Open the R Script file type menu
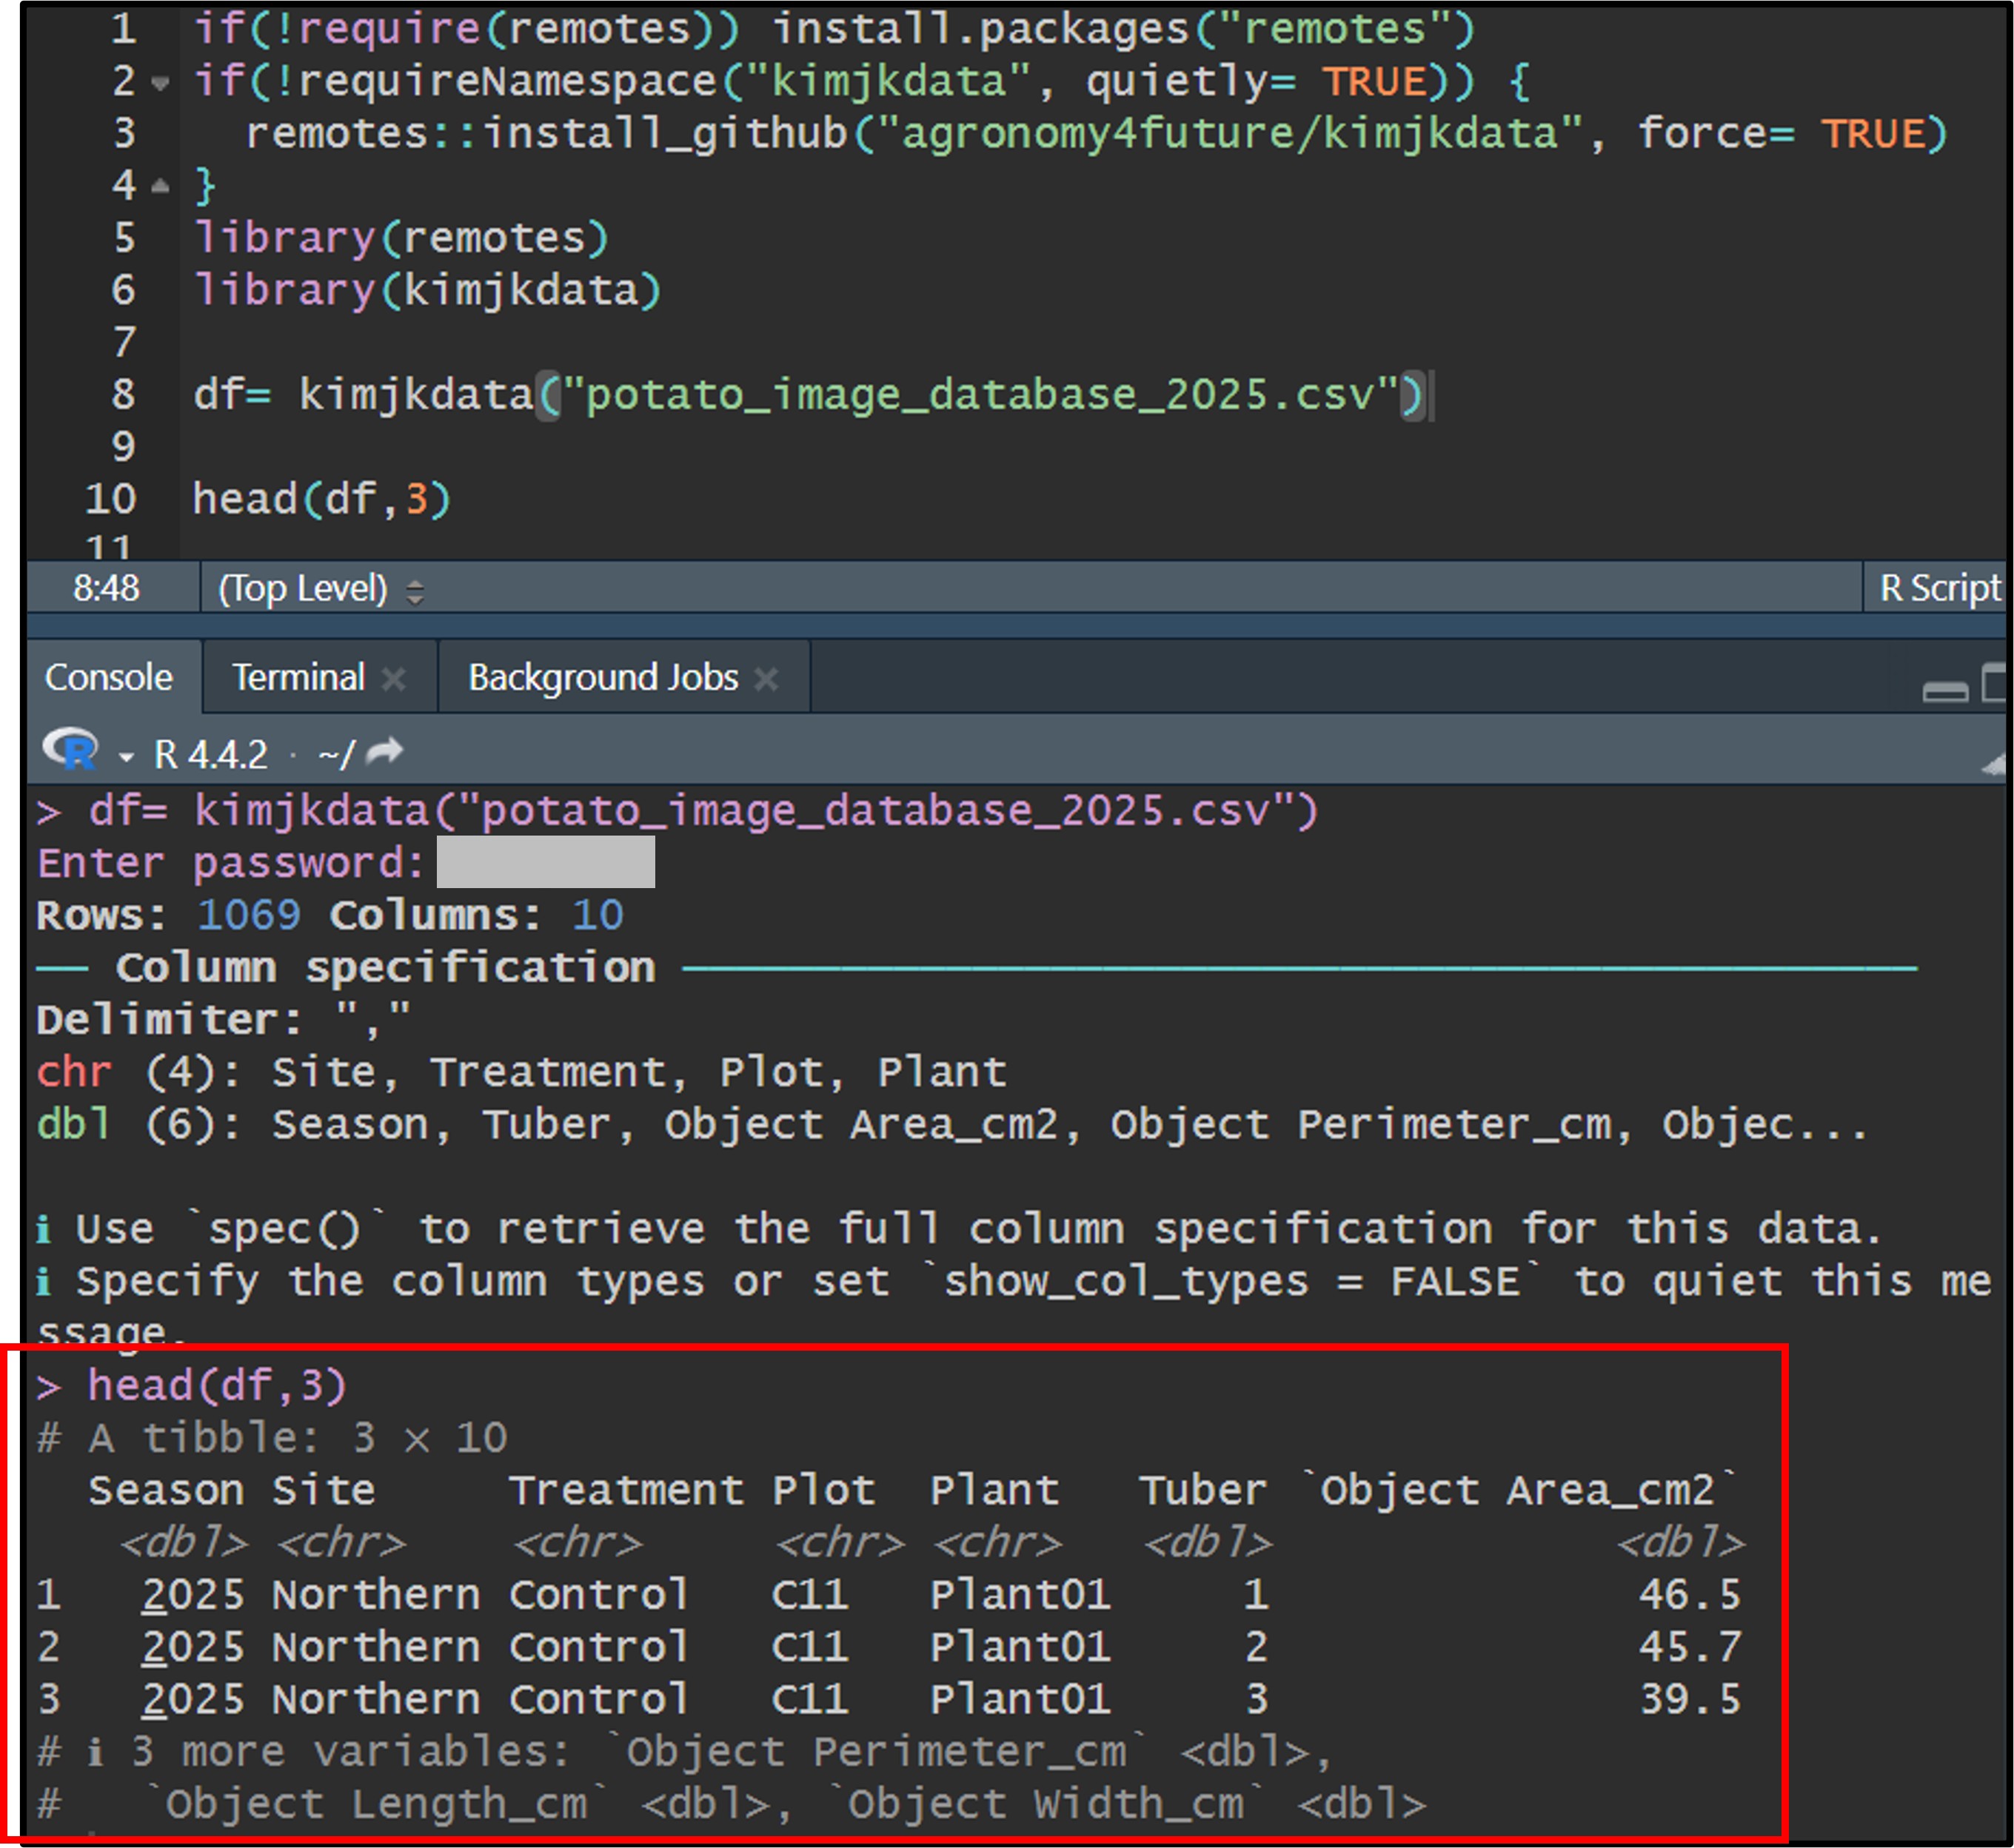 tap(1939, 589)
